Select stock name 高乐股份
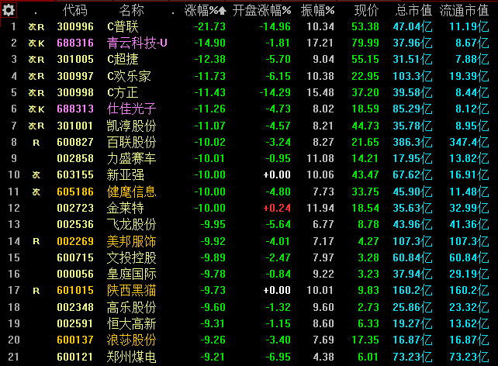The width and height of the screenshot is (498, 366). tap(132, 307)
